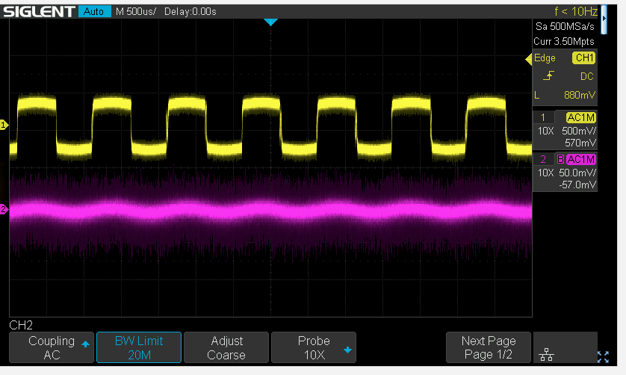Click the Edge trigger CH1 settings box
626x375 pixels.
[565, 77]
